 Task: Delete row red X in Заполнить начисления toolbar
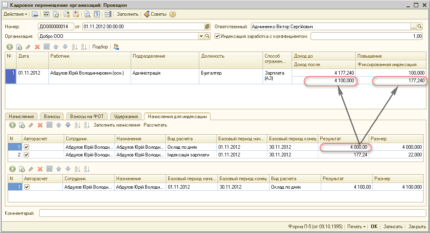click(40, 125)
